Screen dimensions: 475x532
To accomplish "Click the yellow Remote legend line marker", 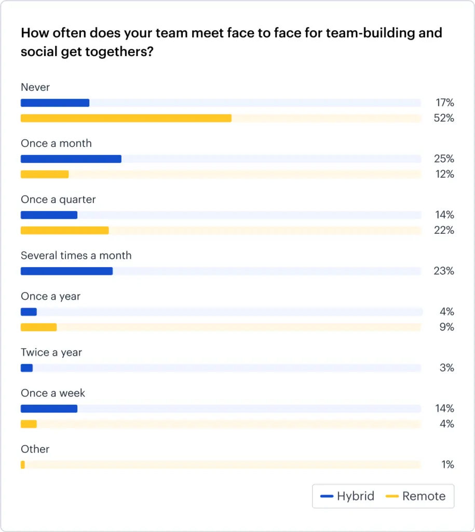I will [x=392, y=496].
